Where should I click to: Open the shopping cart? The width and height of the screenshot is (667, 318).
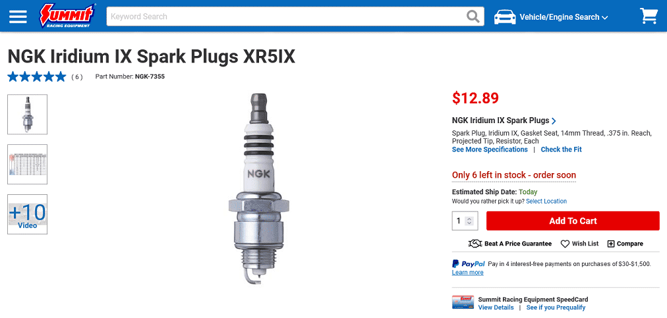(649, 16)
